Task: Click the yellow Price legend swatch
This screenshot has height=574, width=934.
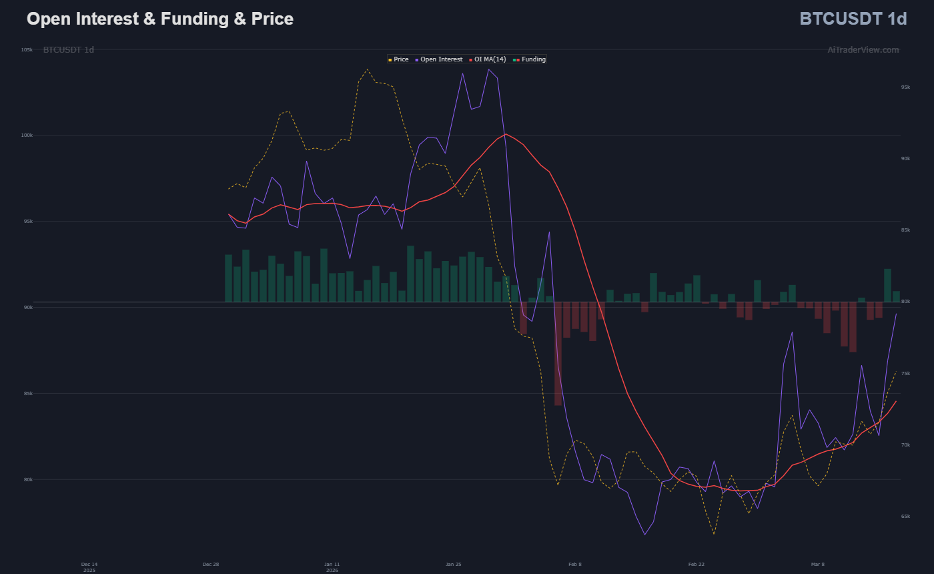Action: point(390,59)
